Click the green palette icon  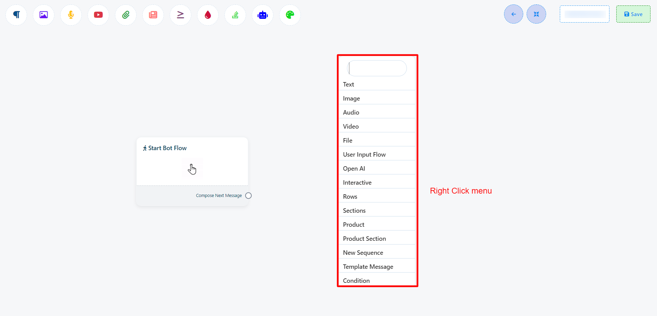pyautogui.click(x=290, y=15)
